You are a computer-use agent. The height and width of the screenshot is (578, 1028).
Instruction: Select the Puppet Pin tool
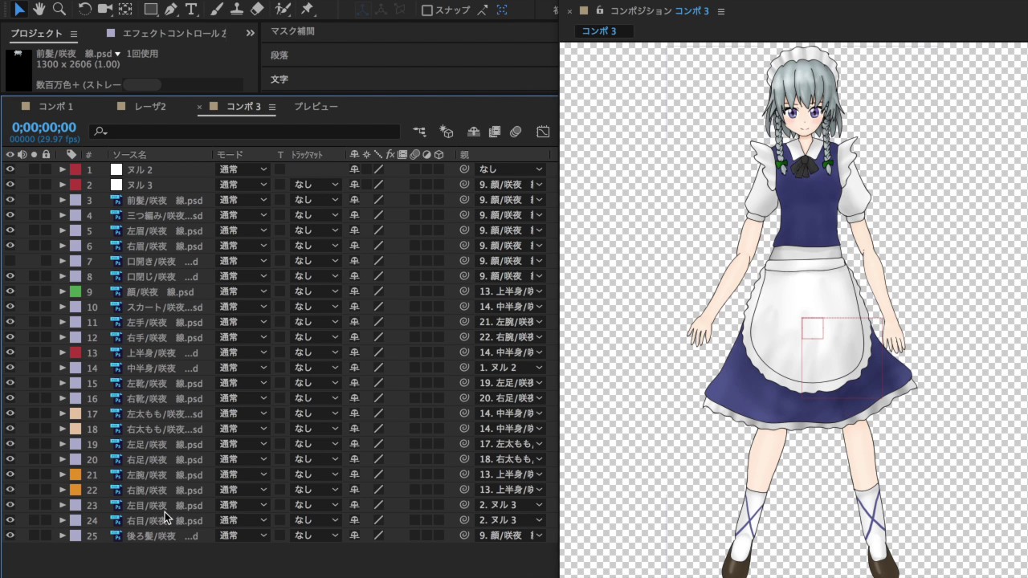point(307,9)
